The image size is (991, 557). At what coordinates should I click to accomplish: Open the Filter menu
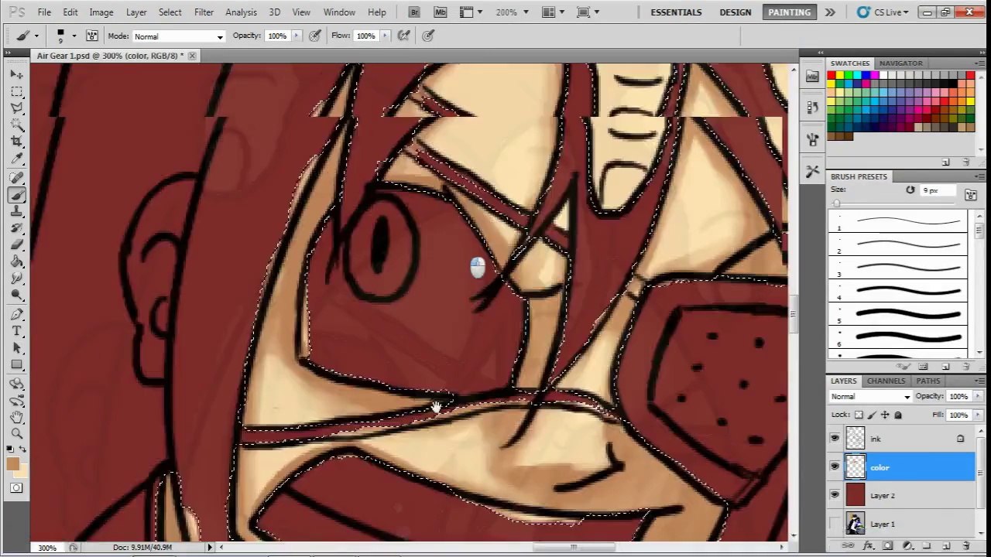tap(204, 12)
